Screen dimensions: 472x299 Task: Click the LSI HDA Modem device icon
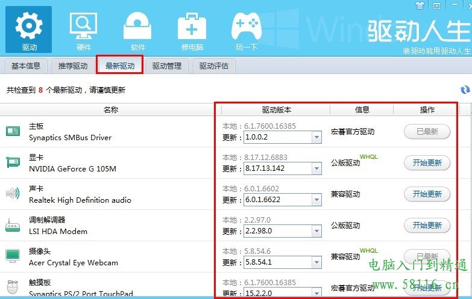click(x=13, y=225)
